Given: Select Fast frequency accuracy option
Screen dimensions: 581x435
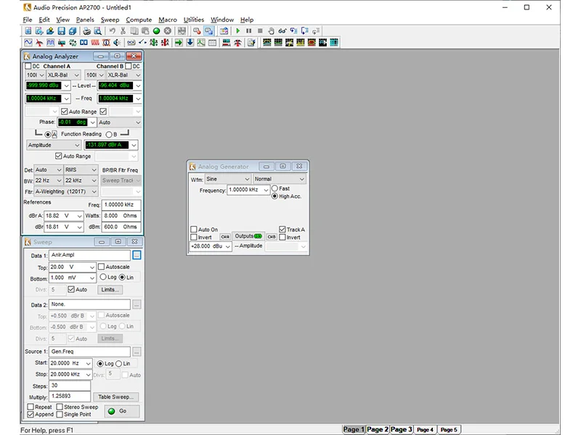Looking at the screenshot, I should [x=275, y=188].
